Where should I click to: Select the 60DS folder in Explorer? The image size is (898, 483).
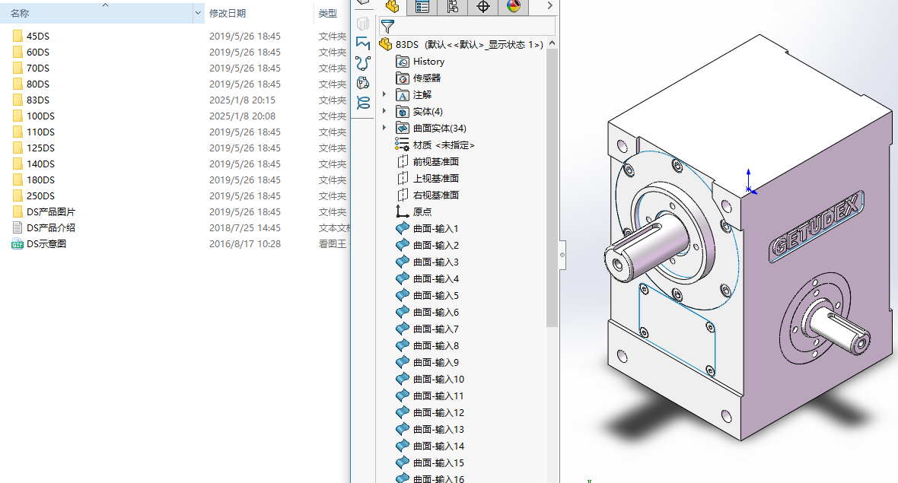38,52
